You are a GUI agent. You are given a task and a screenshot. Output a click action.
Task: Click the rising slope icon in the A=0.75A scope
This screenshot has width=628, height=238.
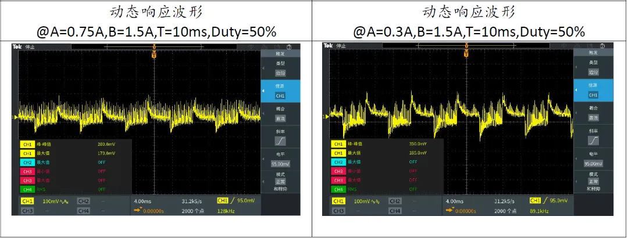[x=280, y=141]
